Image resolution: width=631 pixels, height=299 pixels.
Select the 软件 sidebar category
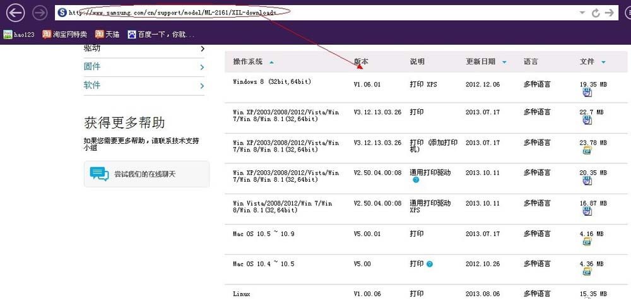click(92, 85)
